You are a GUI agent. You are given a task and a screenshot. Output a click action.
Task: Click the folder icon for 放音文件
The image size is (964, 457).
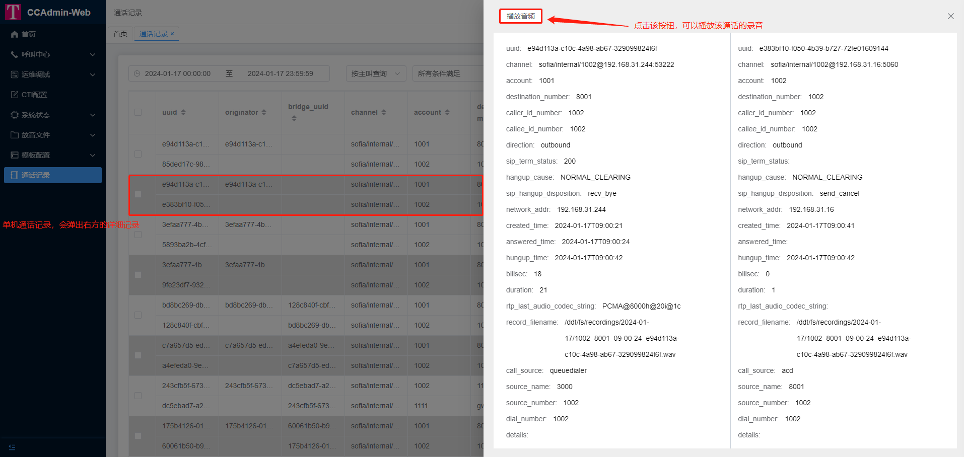[x=15, y=135]
